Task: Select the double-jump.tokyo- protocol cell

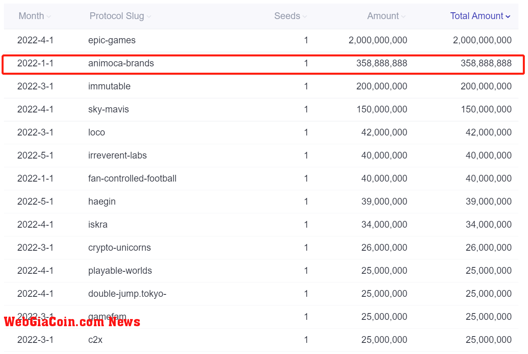Action: (x=127, y=294)
